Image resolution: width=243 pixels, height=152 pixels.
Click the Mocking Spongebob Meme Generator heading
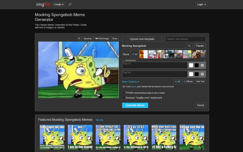pyautogui.click(x=60, y=17)
